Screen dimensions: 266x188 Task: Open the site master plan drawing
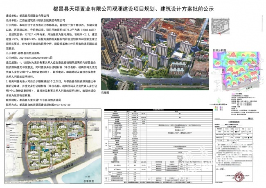coord(53,146)
